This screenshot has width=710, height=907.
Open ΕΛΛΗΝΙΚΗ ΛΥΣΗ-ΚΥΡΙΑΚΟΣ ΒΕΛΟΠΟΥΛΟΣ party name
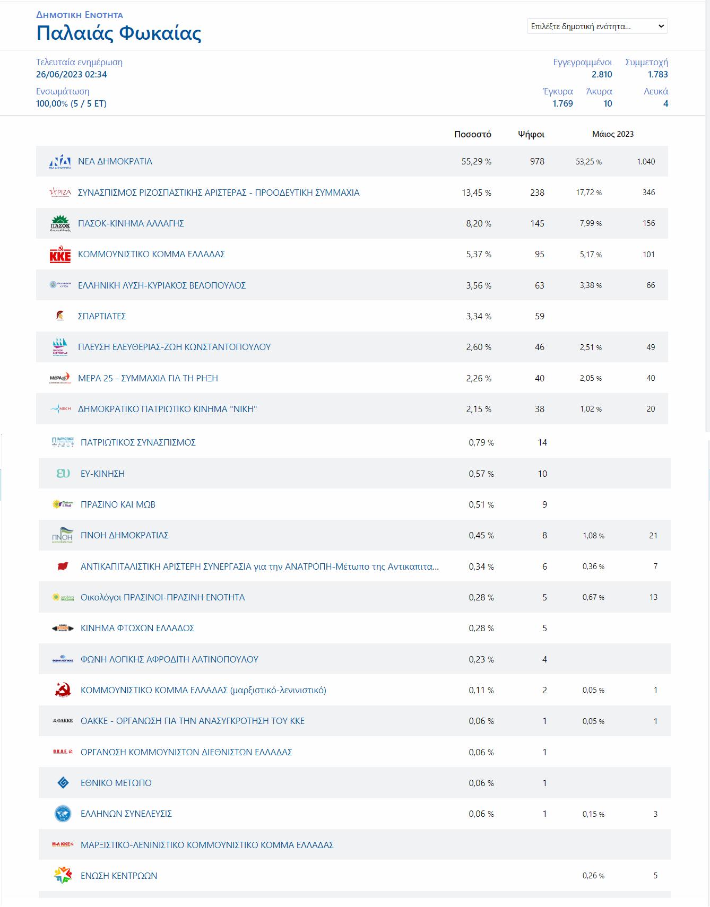point(162,285)
